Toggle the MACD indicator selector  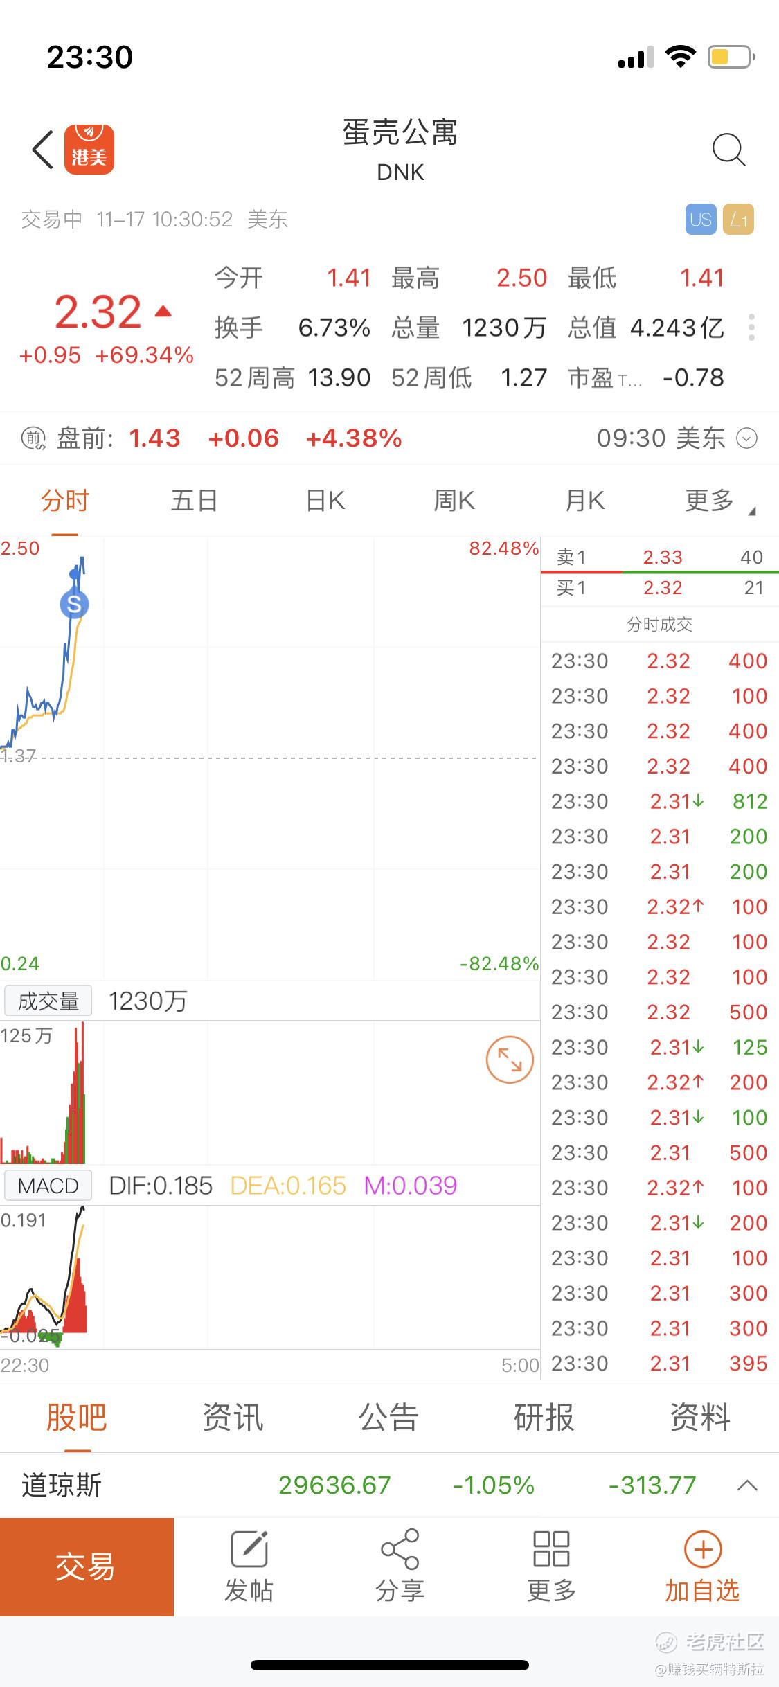point(48,1186)
